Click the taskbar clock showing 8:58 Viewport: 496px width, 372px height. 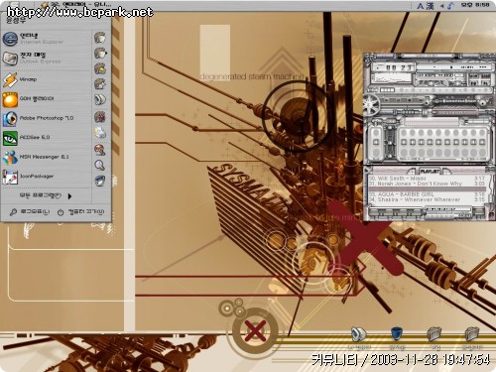click(475, 5)
